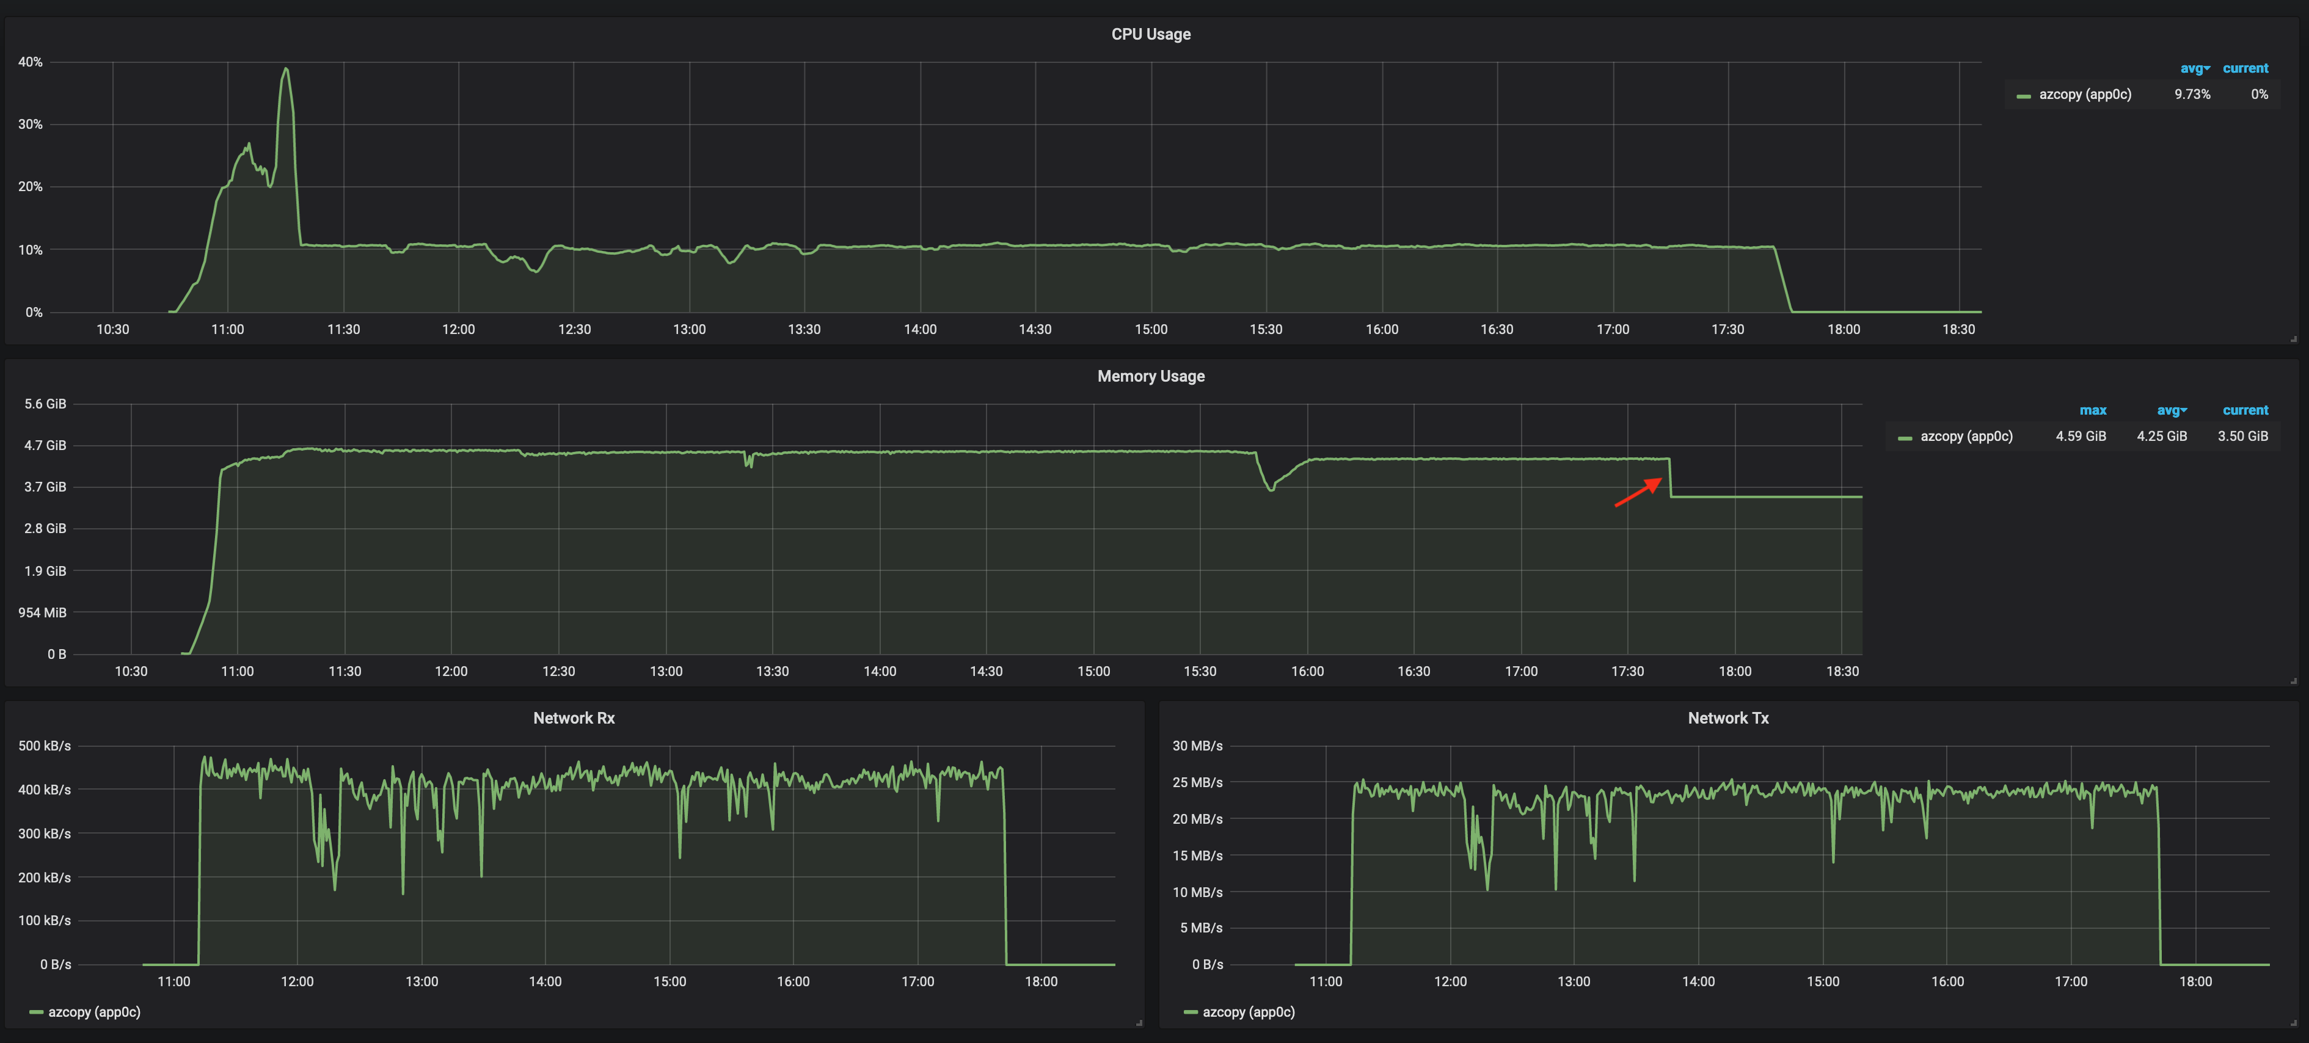Click the azcopy line icon in Network Rx legend
The image size is (2309, 1043).
tap(36, 1012)
